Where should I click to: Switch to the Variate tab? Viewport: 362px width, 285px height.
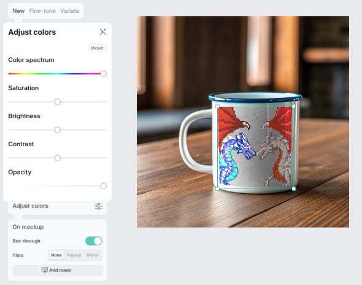(70, 11)
